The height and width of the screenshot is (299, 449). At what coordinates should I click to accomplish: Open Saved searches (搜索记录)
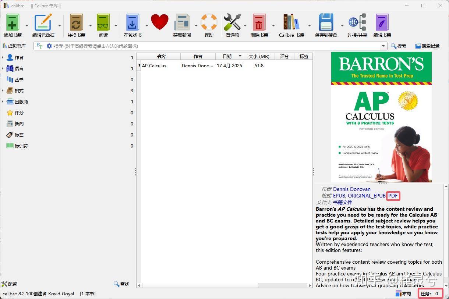coord(427,46)
